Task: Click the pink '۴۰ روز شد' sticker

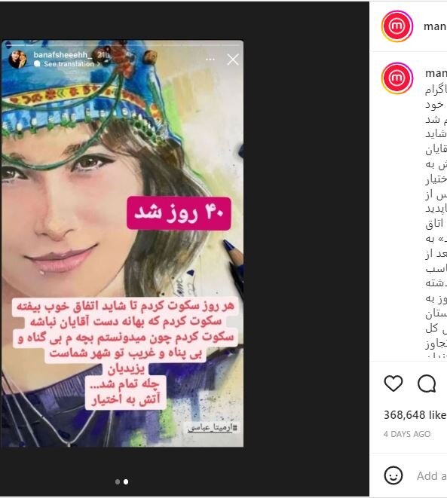Action: [179, 213]
